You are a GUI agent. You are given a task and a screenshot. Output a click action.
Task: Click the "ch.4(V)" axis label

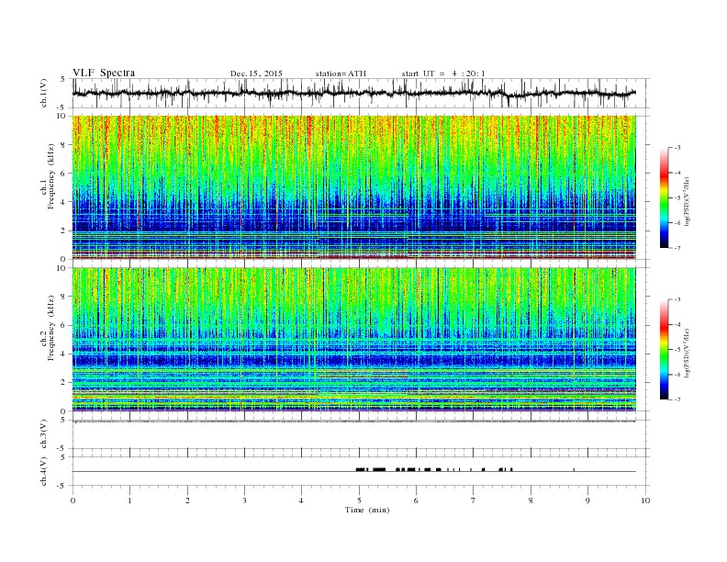pos(44,471)
